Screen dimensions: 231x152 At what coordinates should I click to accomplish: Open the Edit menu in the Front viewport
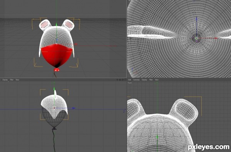click(129, 80)
